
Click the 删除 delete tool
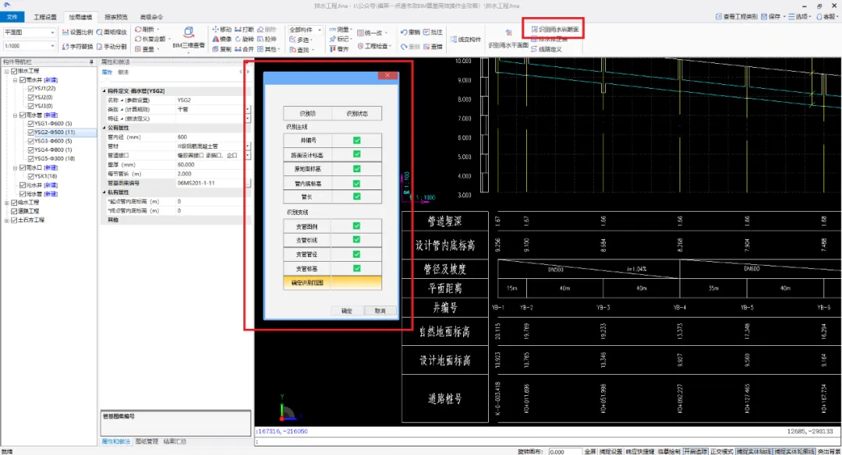(x=267, y=30)
